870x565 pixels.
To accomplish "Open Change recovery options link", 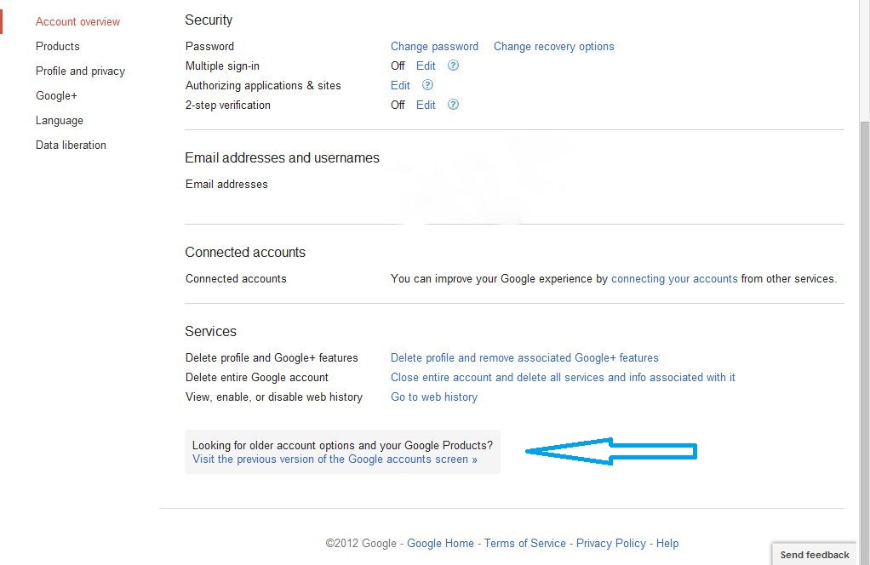I will [553, 46].
